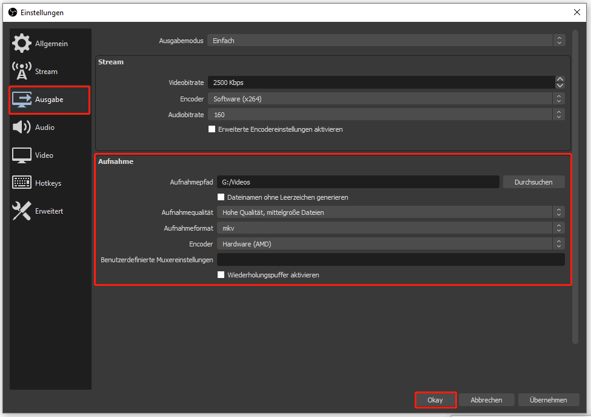
Task: Click the Abbrechen button
Action: [x=486, y=400]
